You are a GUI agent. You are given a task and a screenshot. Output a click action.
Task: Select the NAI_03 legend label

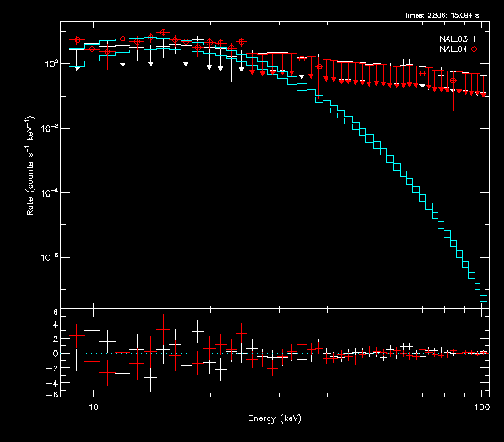[x=454, y=39]
